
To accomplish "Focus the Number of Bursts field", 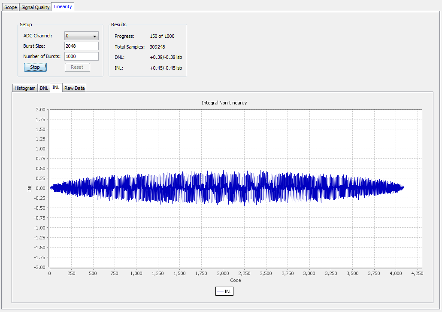I will [82, 56].
